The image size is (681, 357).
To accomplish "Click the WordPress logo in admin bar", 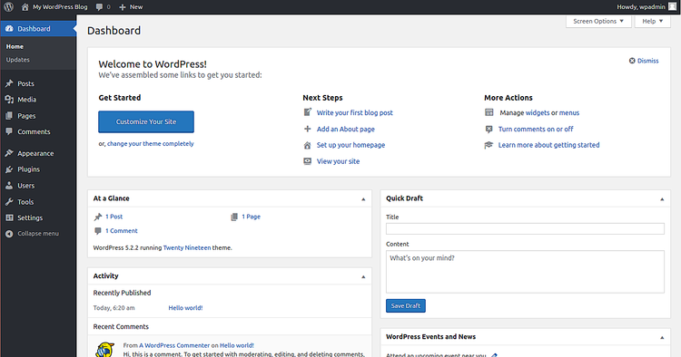I will (9, 7).
